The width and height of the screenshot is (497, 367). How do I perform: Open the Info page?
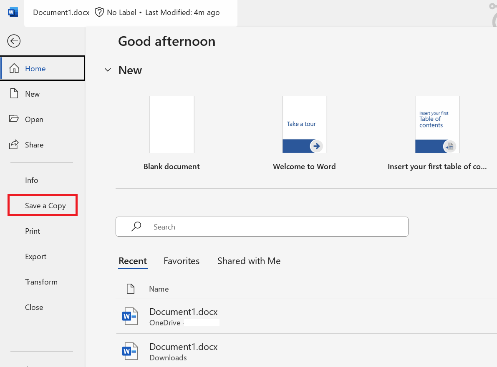43,180
